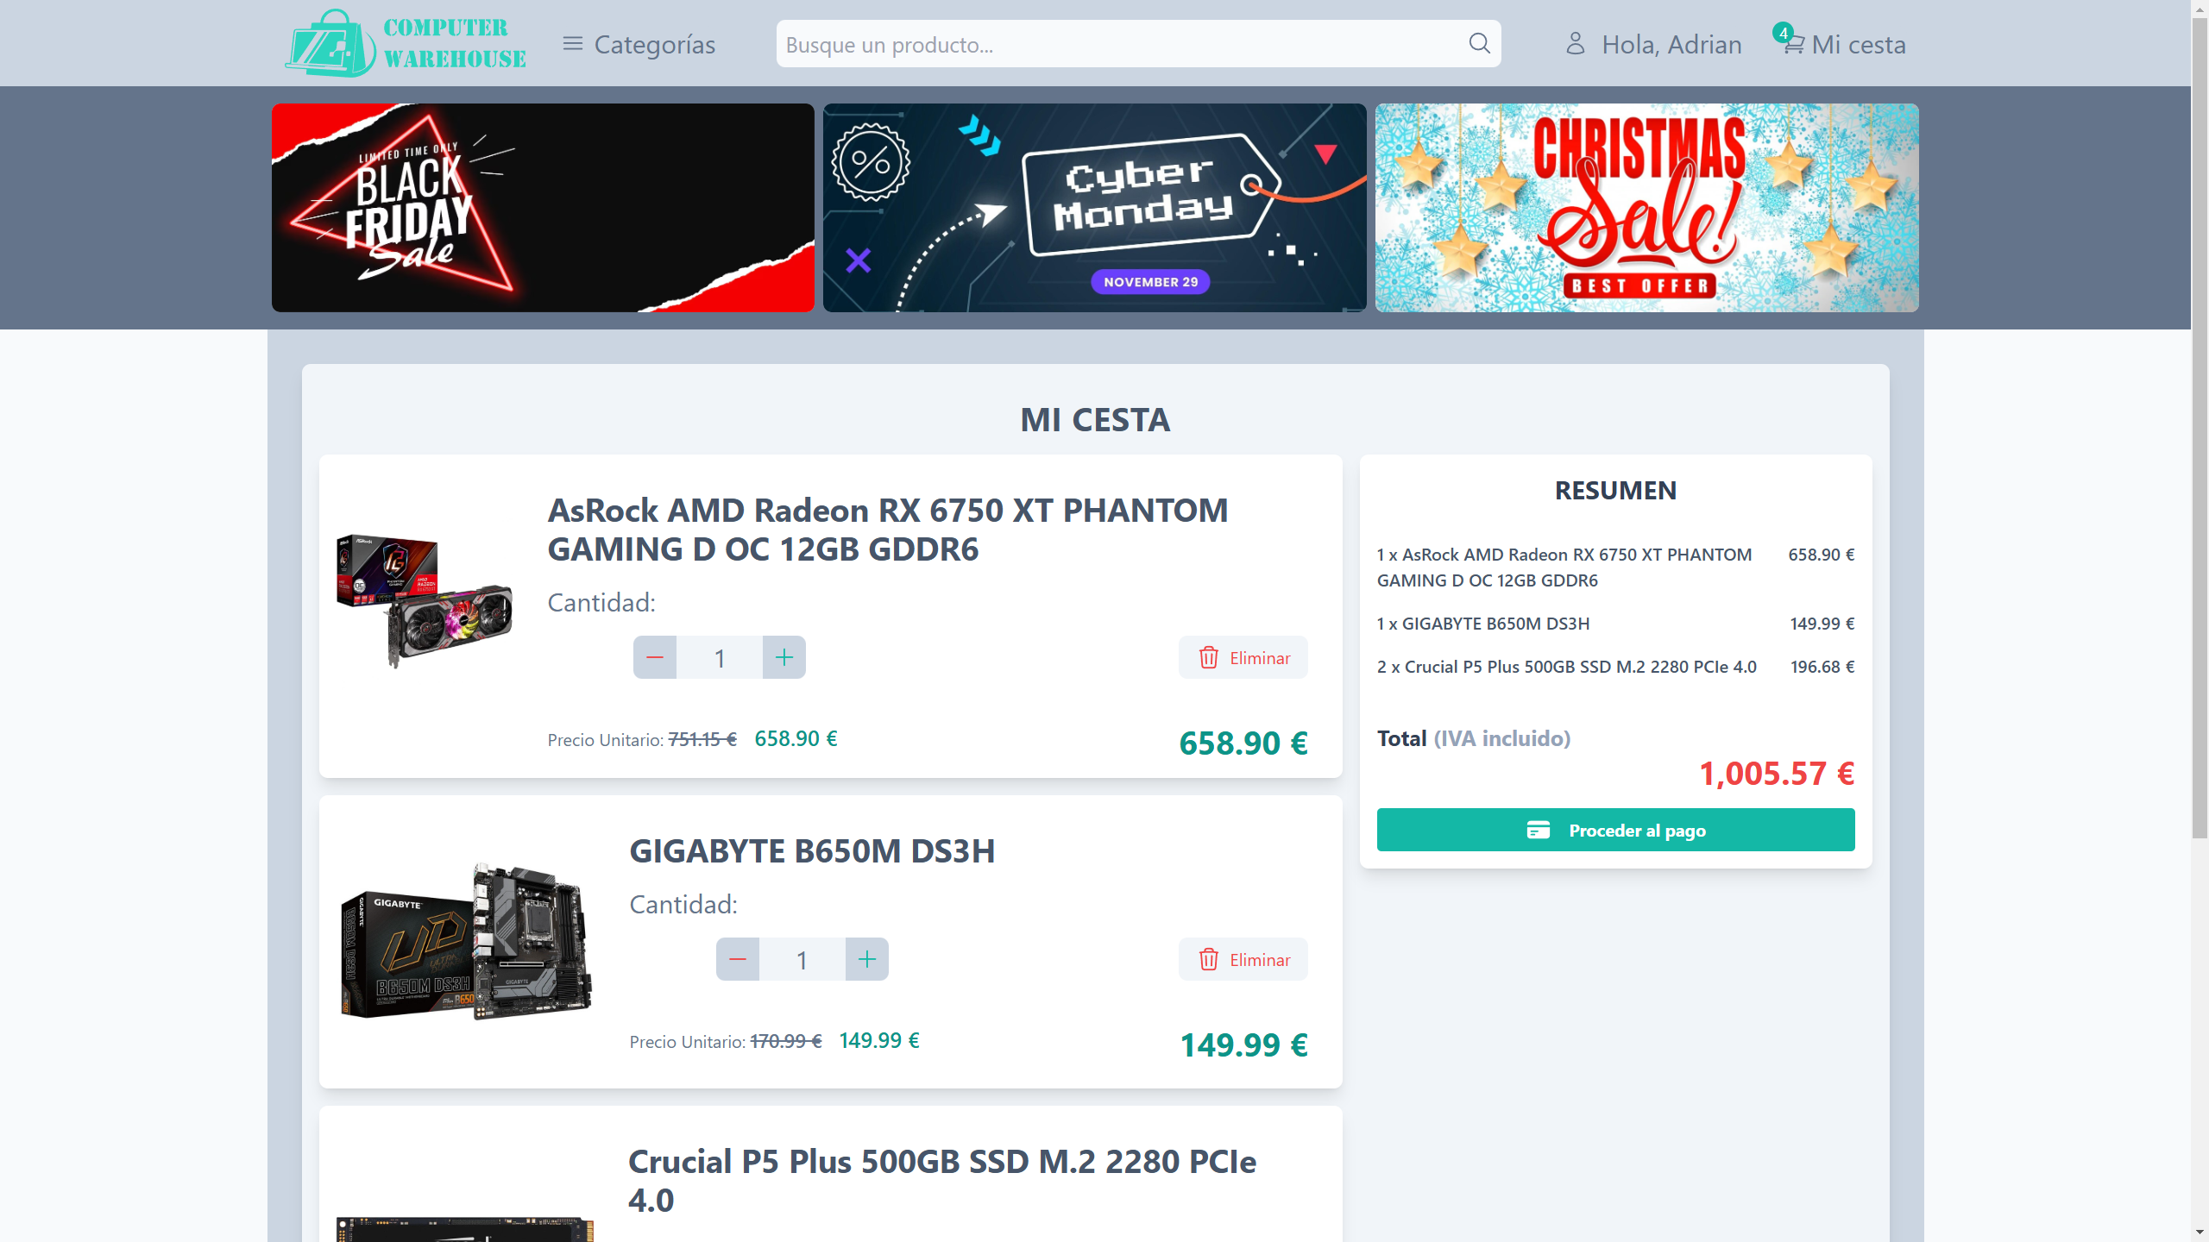
Task: Open the GIGABYTE B650M DS3H product image
Action: click(466, 941)
